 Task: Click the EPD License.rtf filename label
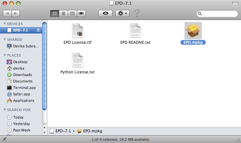click(77, 43)
